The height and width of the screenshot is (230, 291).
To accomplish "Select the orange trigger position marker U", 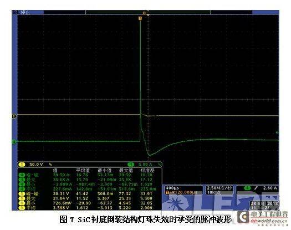I will (x=140, y=18).
